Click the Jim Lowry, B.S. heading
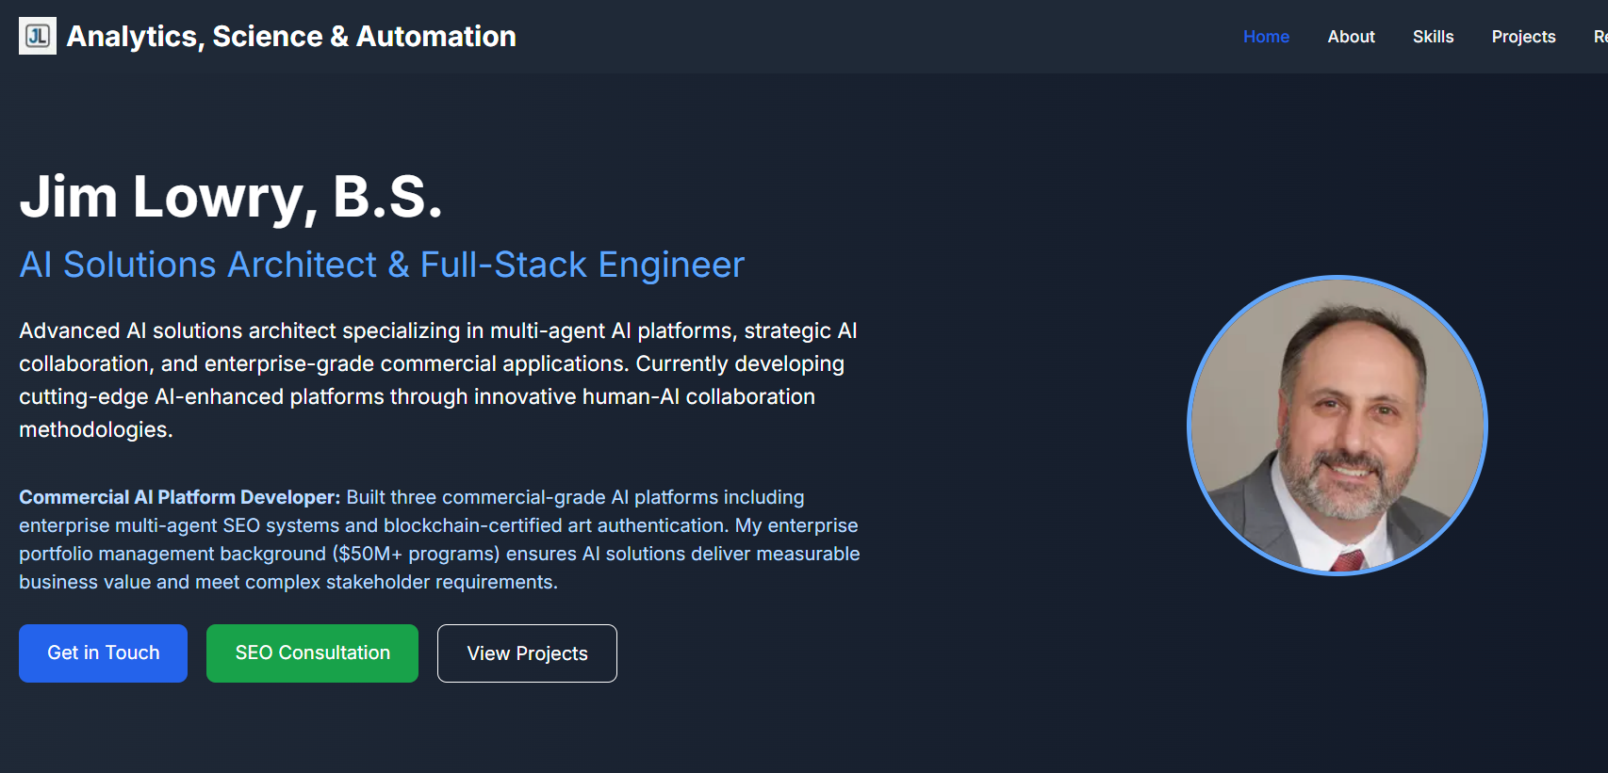 tap(231, 197)
